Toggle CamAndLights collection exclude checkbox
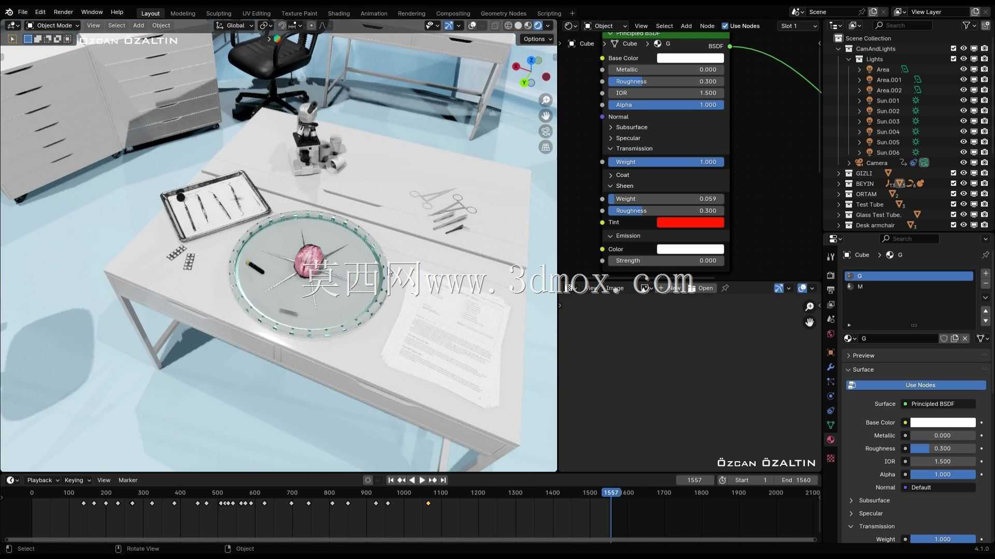The width and height of the screenshot is (995, 559). click(953, 49)
